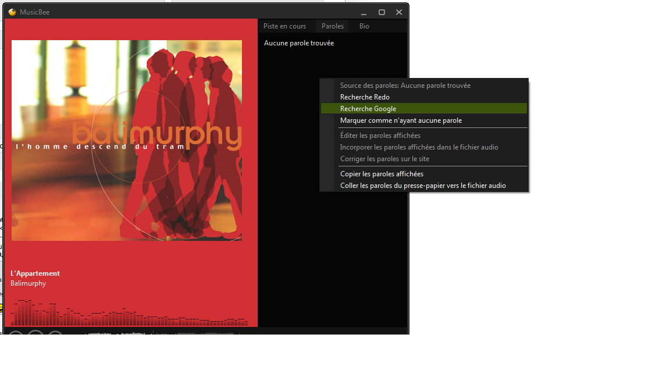Switch to the Piste en cours tab

point(284,26)
